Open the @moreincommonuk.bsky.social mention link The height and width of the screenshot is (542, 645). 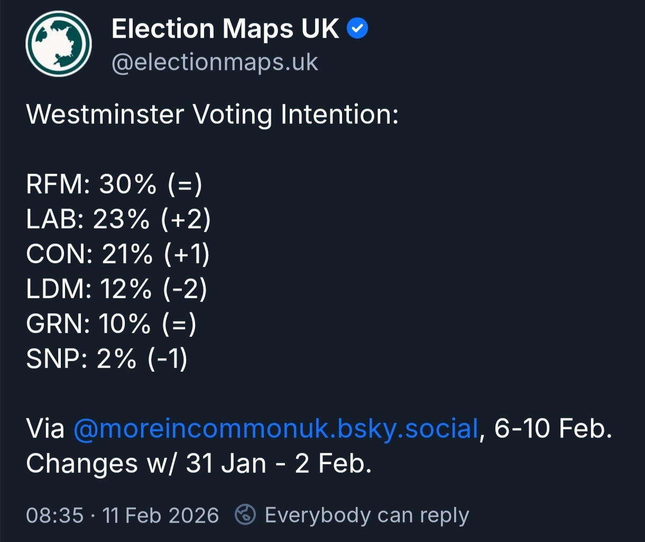(x=275, y=428)
